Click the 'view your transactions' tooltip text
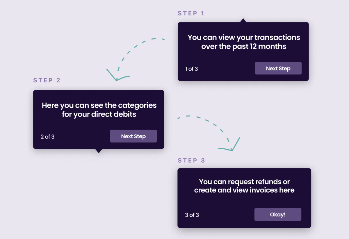 click(244, 42)
